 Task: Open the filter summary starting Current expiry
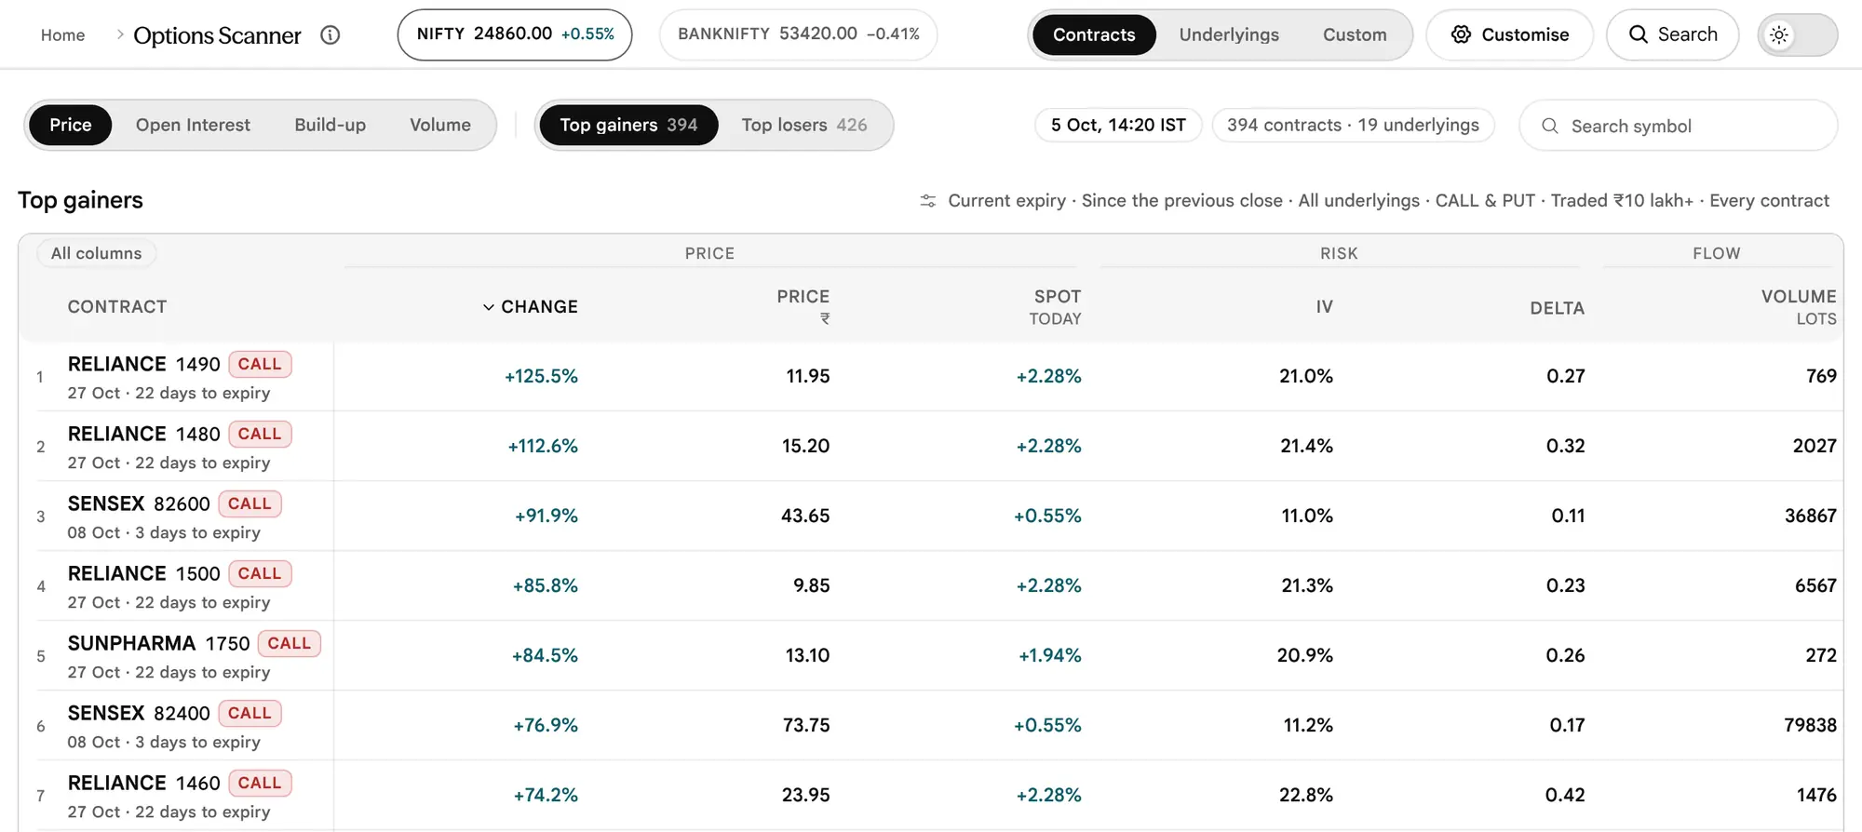pyautogui.click(x=1375, y=201)
